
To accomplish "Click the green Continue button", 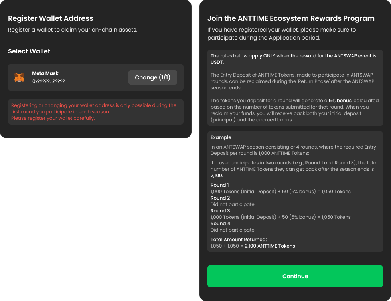I will pyautogui.click(x=295, y=276).
